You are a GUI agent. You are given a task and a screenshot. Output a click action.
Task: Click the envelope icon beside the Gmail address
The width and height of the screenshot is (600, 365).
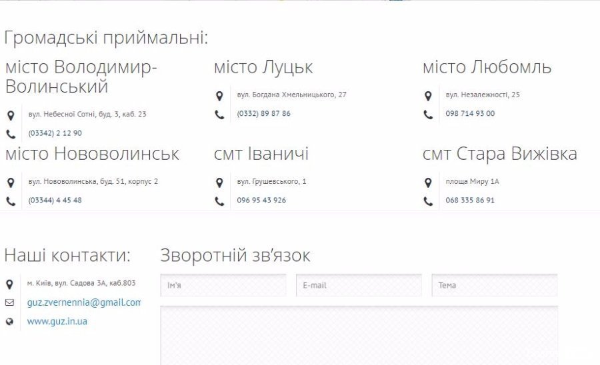(x=9, y=302)
